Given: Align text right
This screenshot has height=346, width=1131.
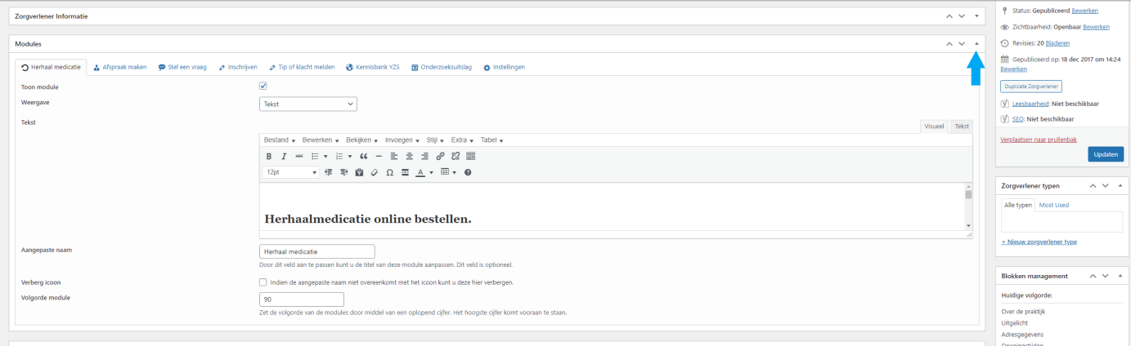Looking at the screenshot, I should 424,156.
